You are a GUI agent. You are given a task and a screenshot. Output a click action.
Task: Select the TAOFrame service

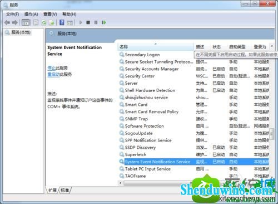click(x=135, y=176)
